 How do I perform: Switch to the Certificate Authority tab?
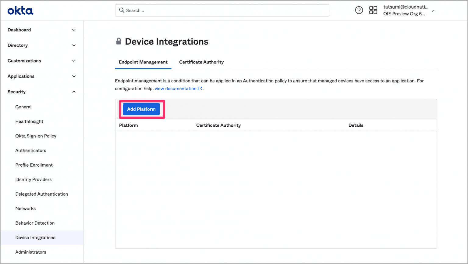pyautogui.click(x=201, y=62)
